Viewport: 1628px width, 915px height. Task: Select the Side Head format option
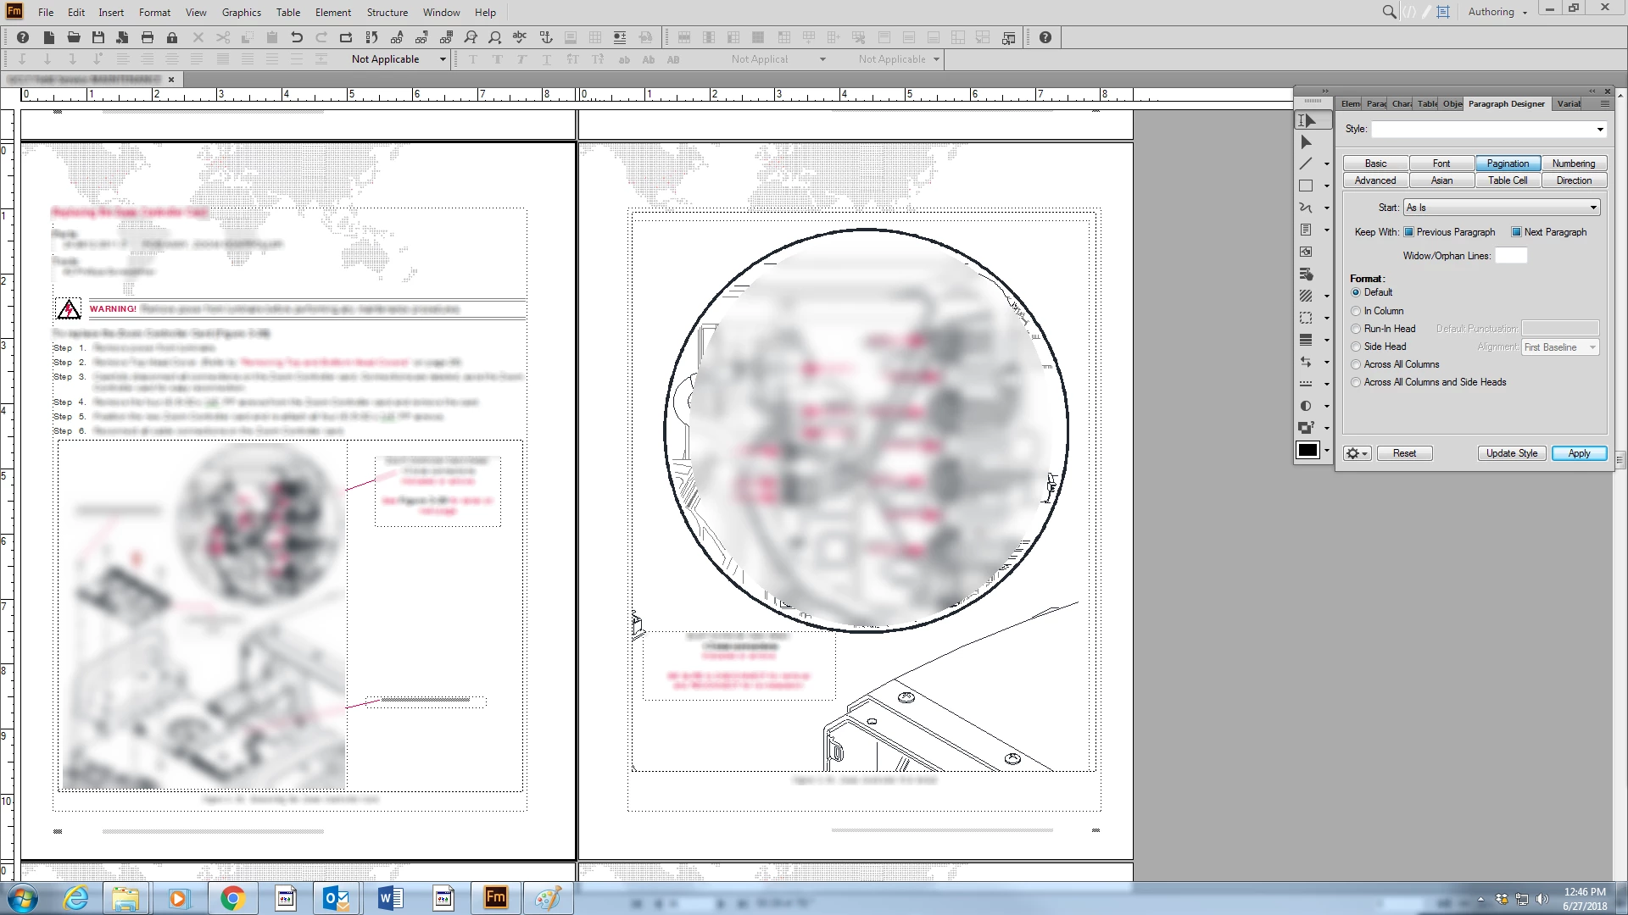coord(1356,347)
